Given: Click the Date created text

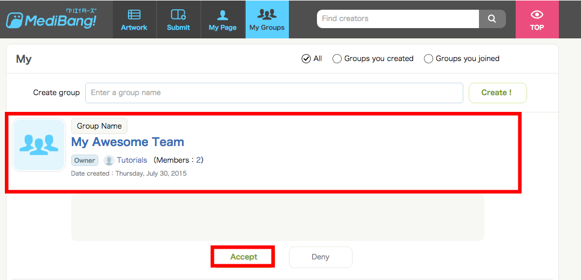Looking at the screenshot, I should click(x=129, y=173).
